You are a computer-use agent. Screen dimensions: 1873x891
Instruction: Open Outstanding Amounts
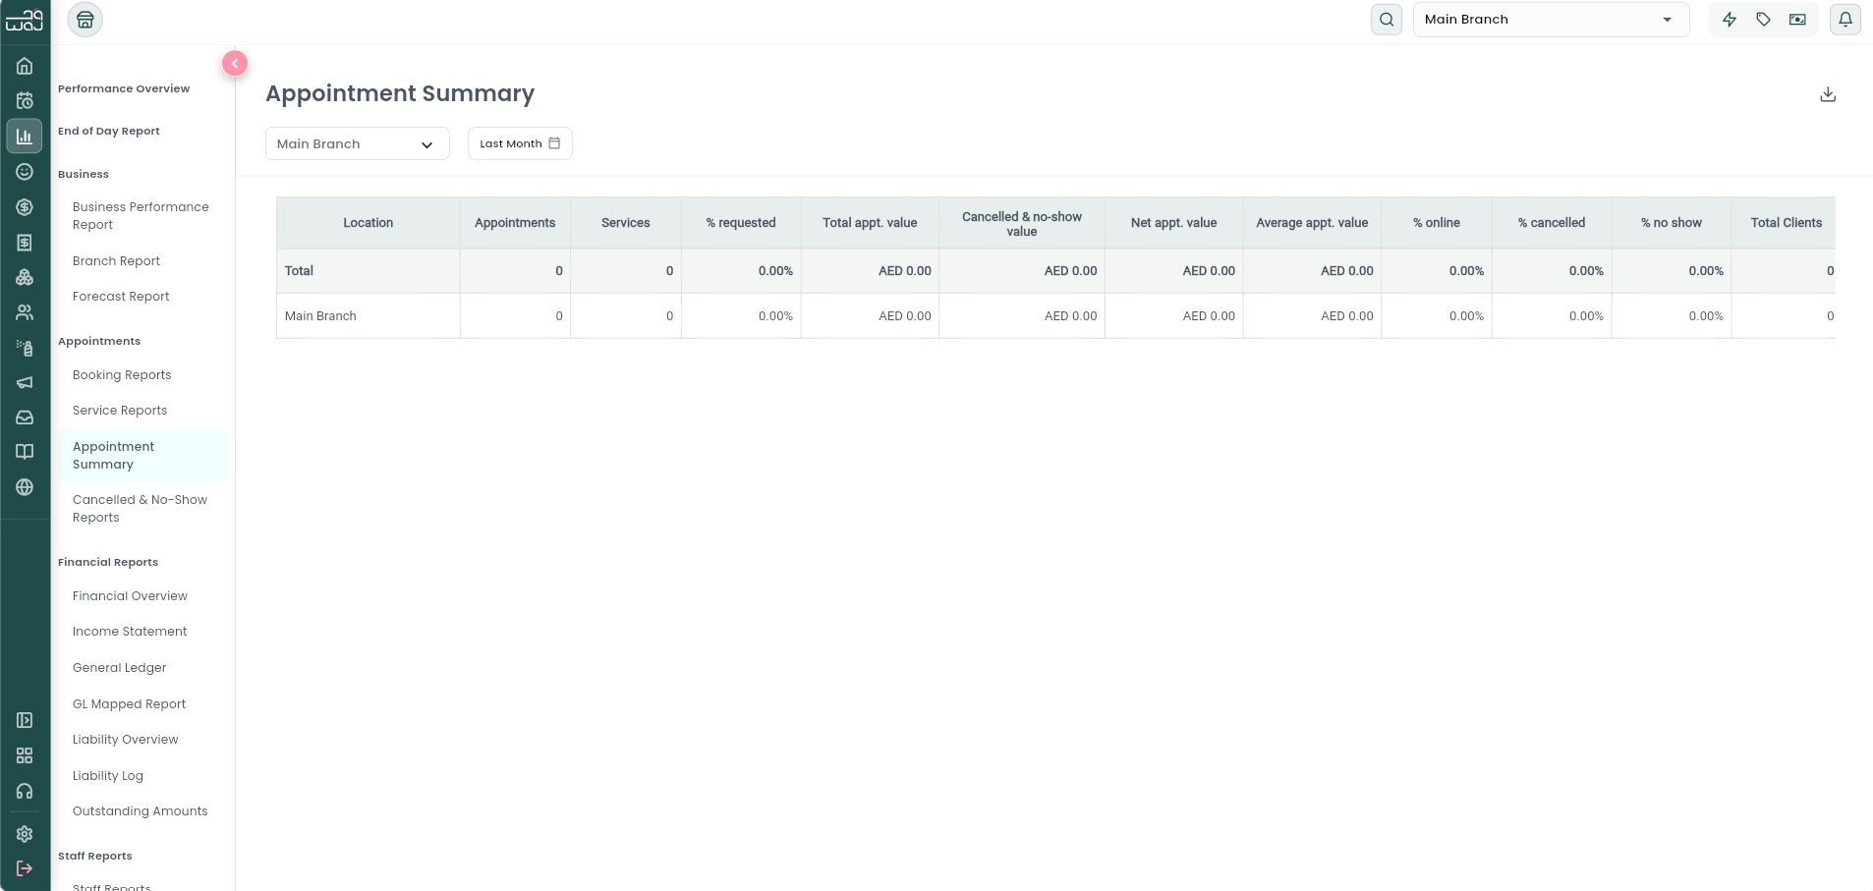[x=141, y=811]
